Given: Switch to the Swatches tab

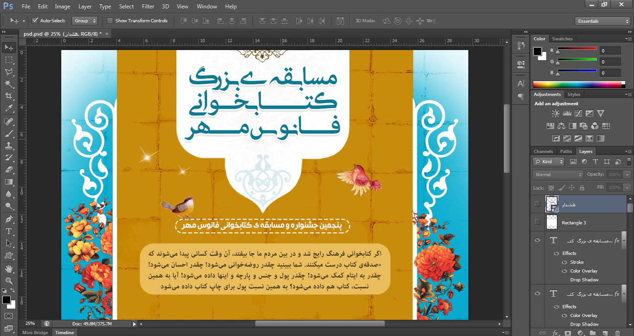Looking at the screenshot, I should 562,39.
